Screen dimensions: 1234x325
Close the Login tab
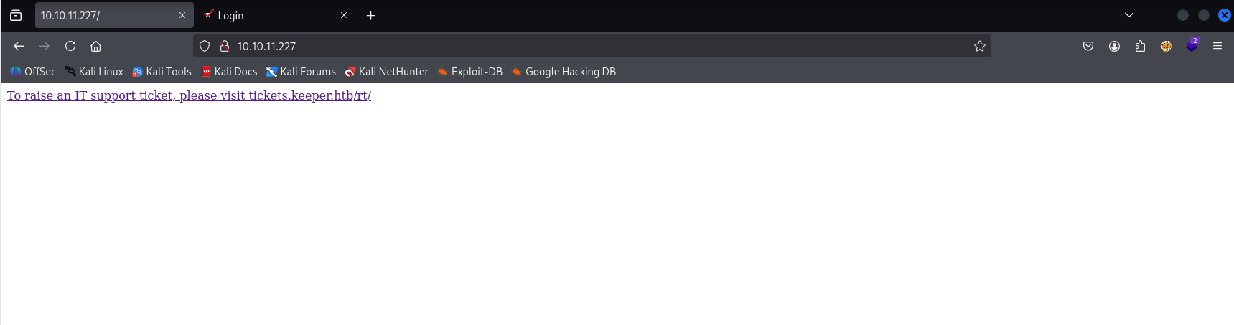344,15
